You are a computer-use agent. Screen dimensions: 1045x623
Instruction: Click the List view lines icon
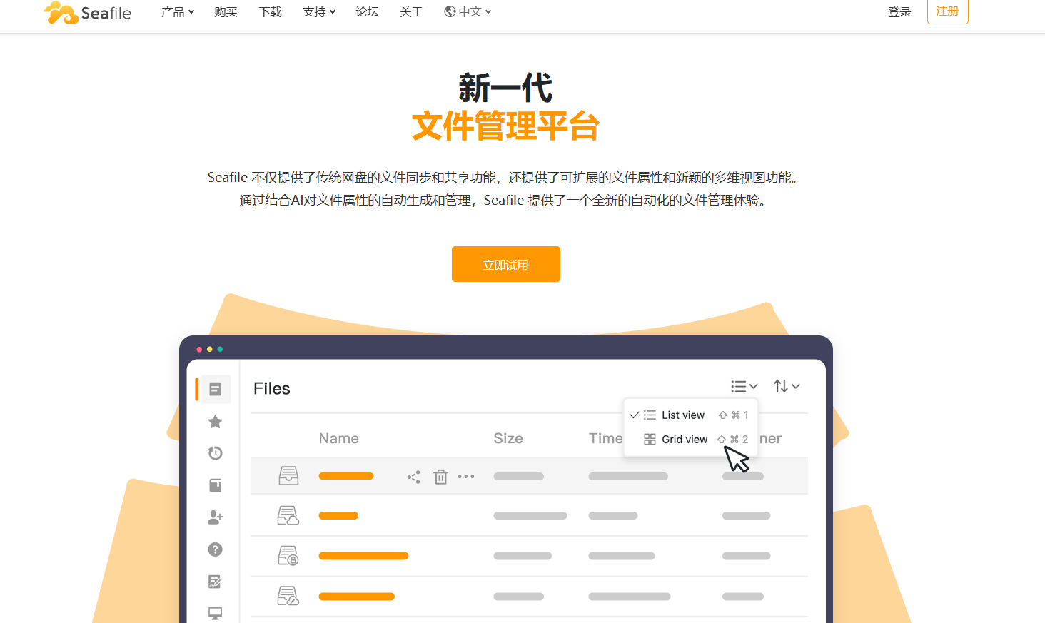(x=650, y=415)
